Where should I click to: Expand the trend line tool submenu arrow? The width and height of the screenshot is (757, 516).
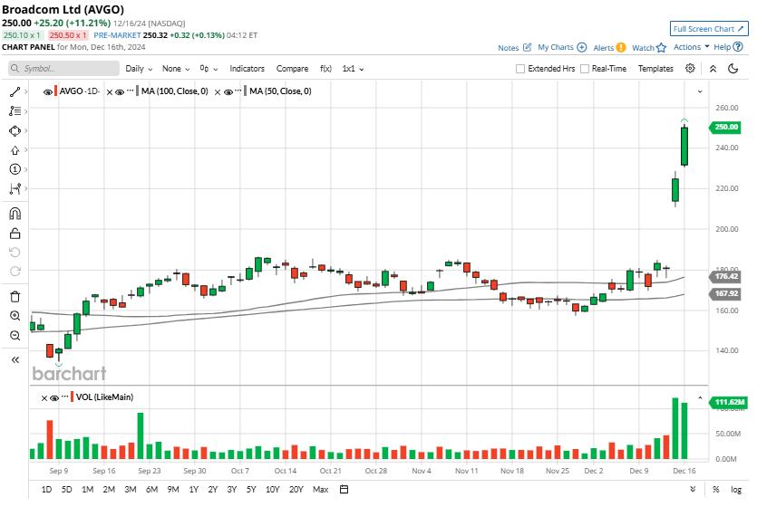coord(25,91)
